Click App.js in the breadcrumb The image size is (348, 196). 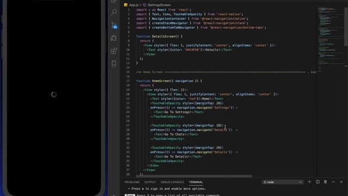(134, 5)
